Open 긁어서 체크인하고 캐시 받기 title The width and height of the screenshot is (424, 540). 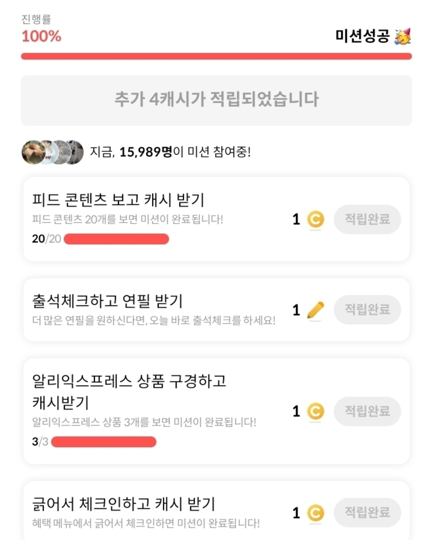pyautogui.click(x=123, y=504)
